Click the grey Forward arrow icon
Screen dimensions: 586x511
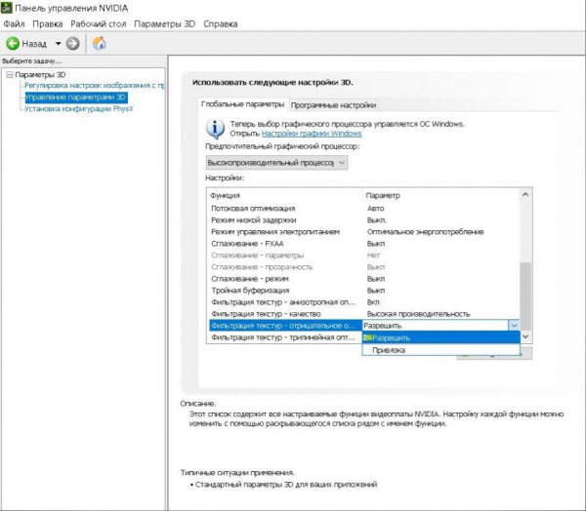coord(73,44)
